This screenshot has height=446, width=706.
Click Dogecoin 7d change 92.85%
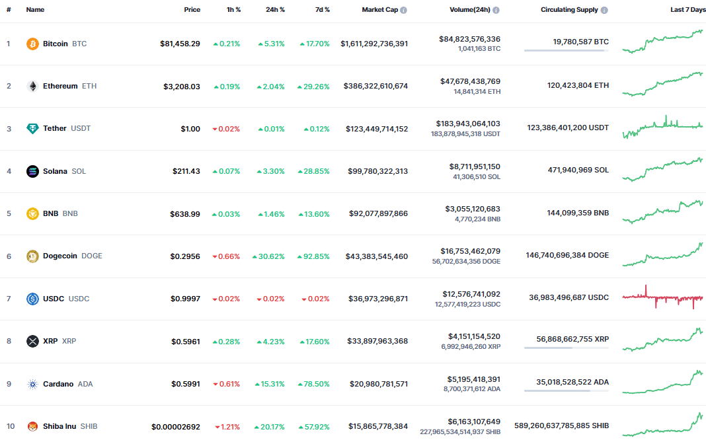click(313, 256)
